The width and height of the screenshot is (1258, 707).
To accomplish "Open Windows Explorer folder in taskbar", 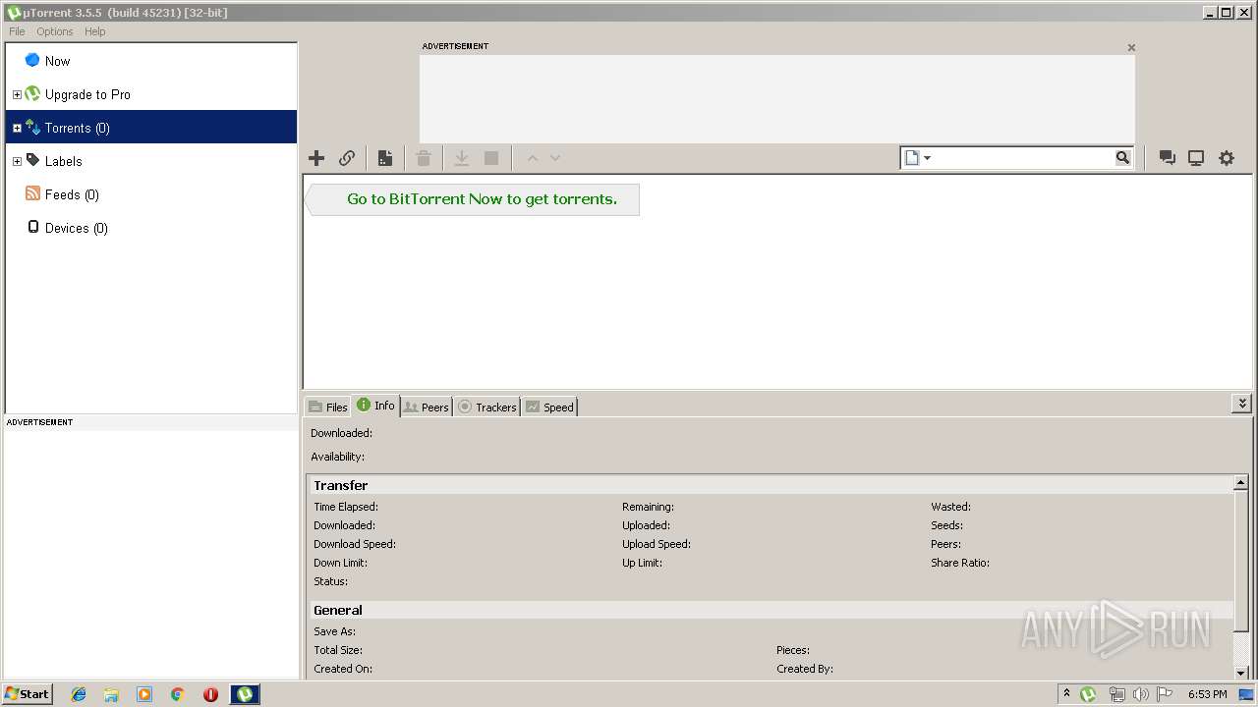I will [111, 694].
